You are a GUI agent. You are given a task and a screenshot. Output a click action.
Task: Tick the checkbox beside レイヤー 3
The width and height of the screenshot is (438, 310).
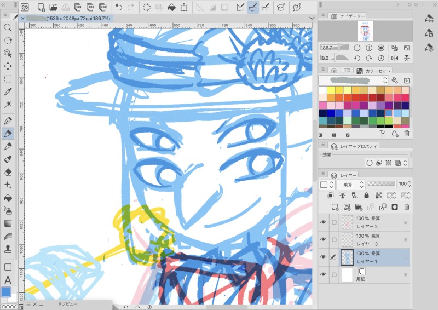[334, 239]
